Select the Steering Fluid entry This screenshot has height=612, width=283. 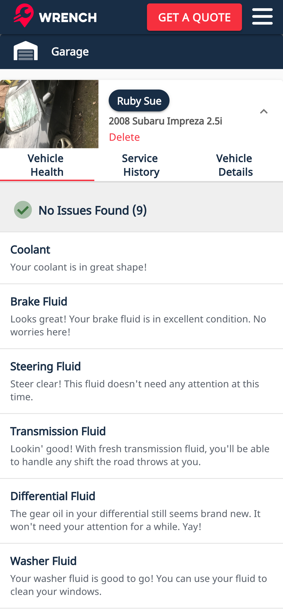[141, 381]
